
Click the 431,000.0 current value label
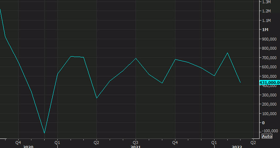269,83
